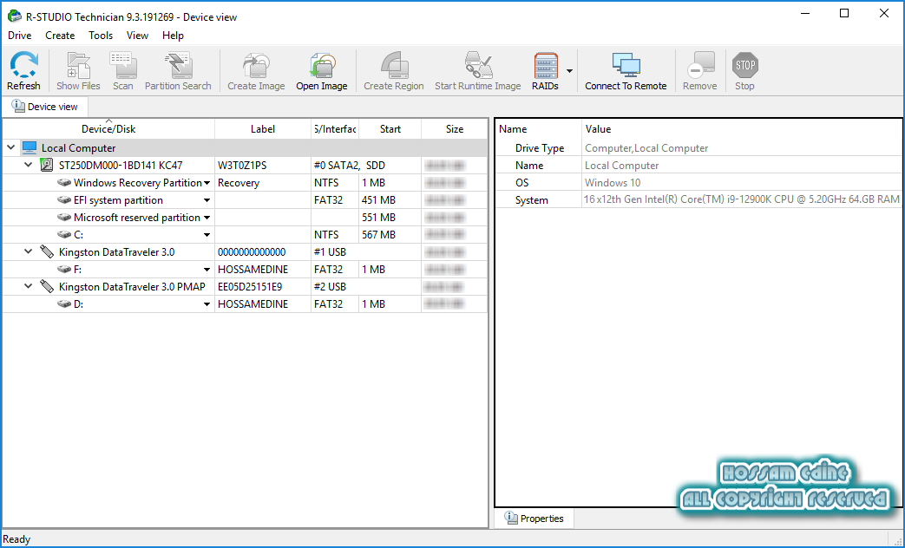This screenshot has width=905, height=548.
Task: Click the Partition Search icon
Action: (x=178, y=65)
